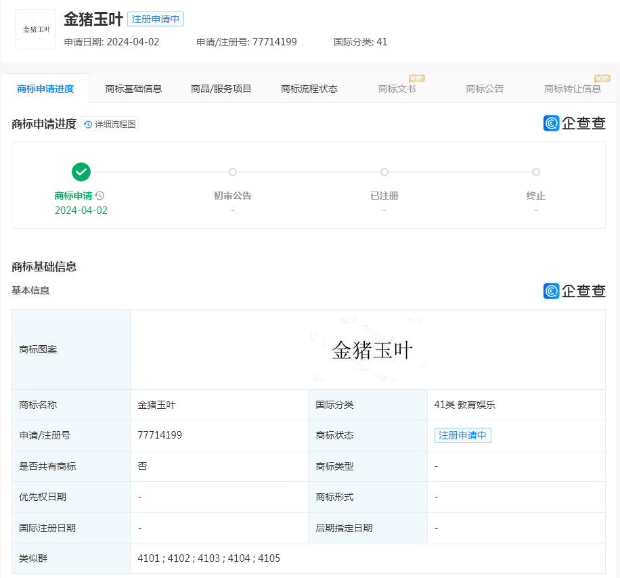Click the green checkmark step icon
The width and height of the screenshot is (620, 578).
click(x=81, y=172)
